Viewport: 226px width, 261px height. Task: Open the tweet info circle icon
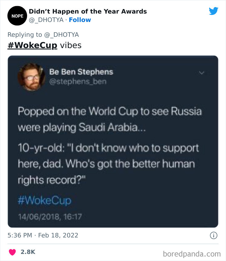point(213,236)
